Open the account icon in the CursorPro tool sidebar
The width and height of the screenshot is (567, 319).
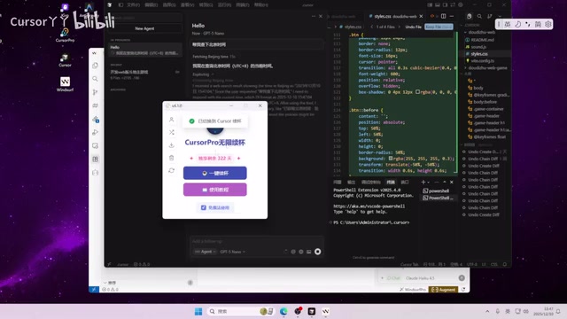tap(171, 120)
